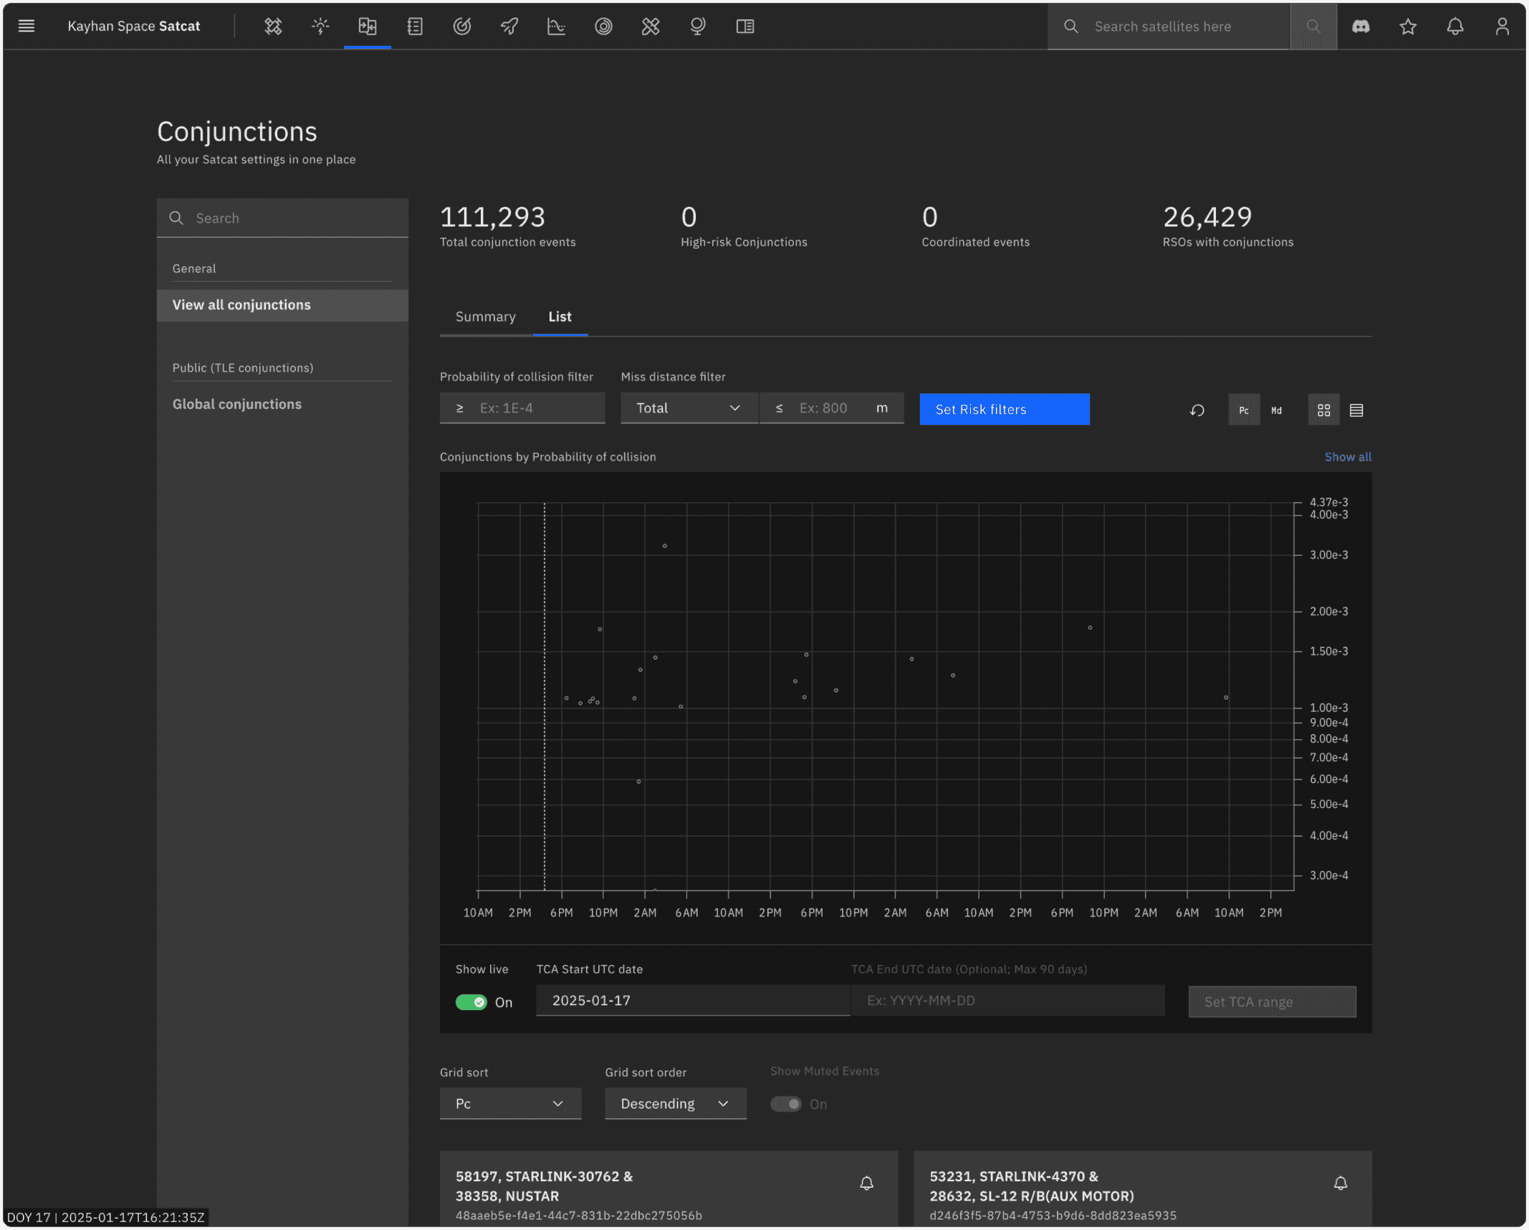Screen dimensions: 1529x1230
Task: Toggle Show Muted Events switch
Action: (x=786, y=1103)
